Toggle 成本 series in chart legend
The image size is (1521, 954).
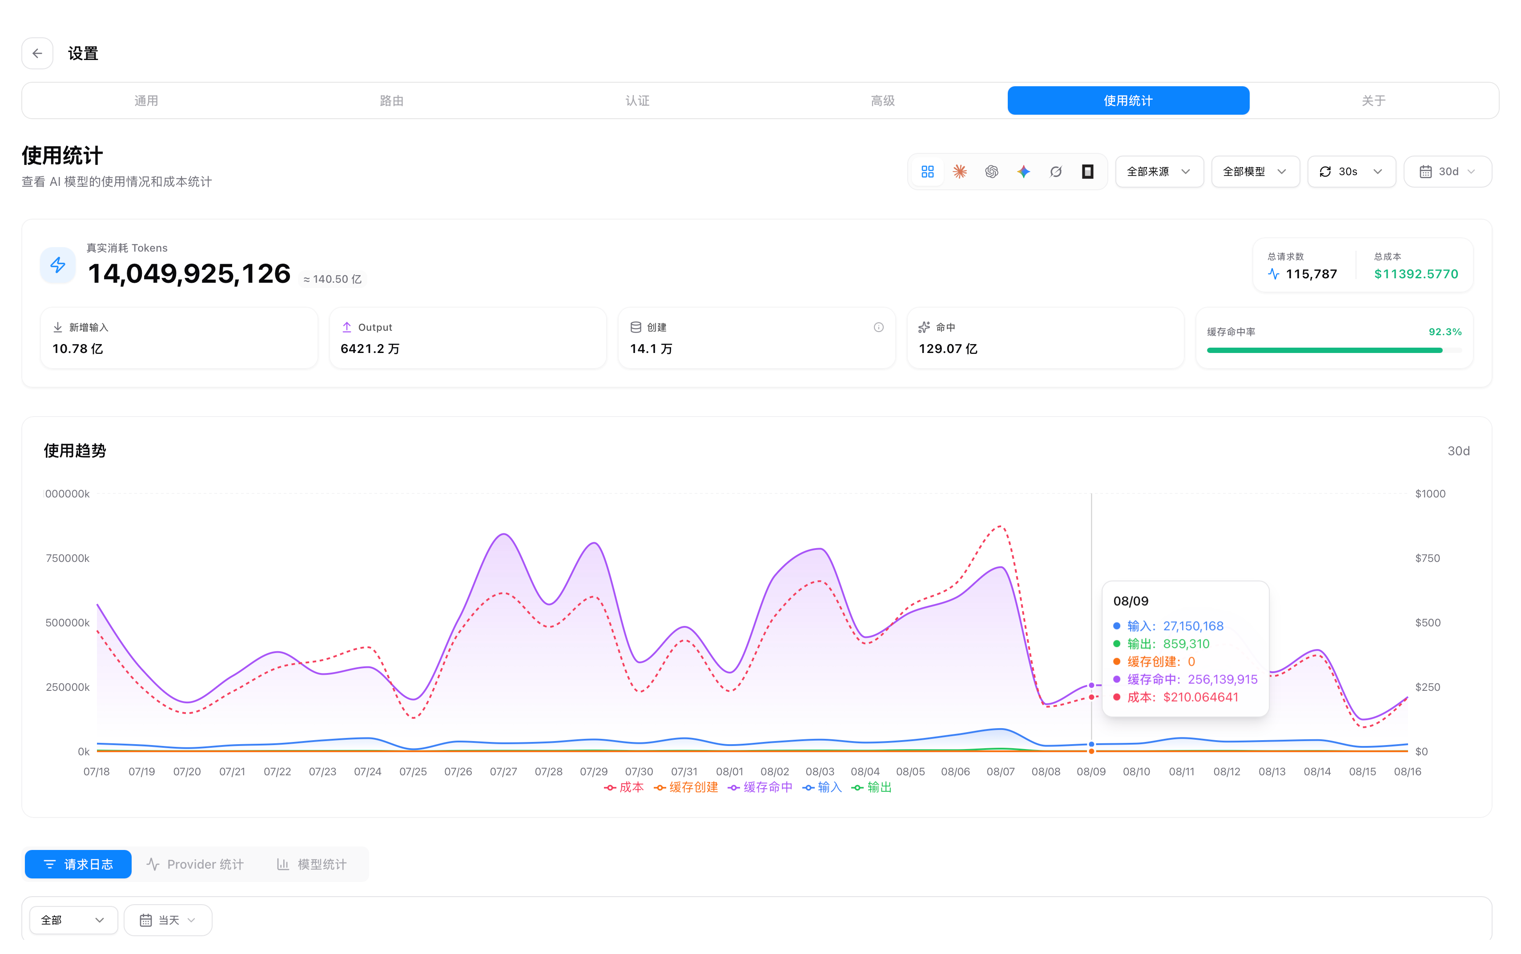624,787
